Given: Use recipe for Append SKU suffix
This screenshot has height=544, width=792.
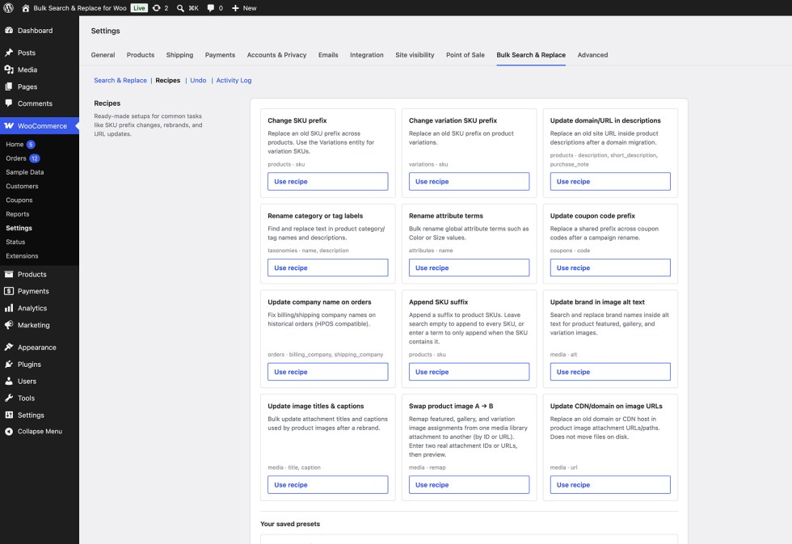Looking at the screenshot, I should click(x=469, y=372).
